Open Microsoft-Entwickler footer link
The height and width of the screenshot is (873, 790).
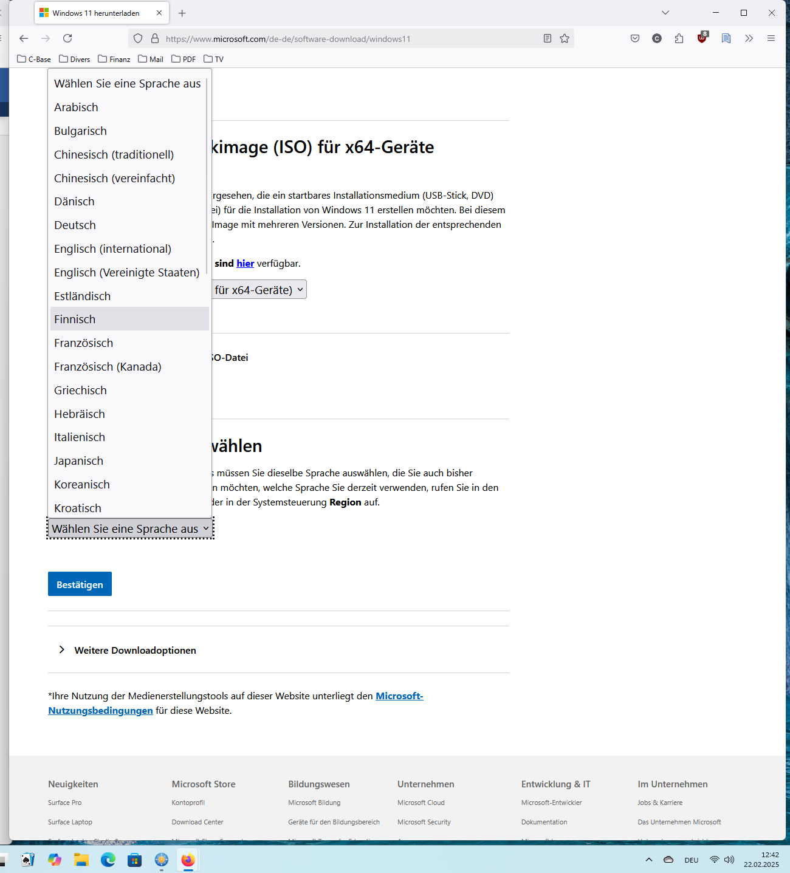pos(551,803)
